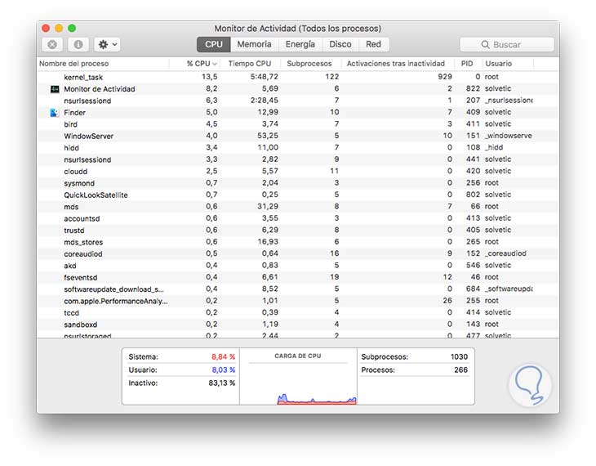Switch to the CPU tab
The image size is (596, 466).
point(214,44)
